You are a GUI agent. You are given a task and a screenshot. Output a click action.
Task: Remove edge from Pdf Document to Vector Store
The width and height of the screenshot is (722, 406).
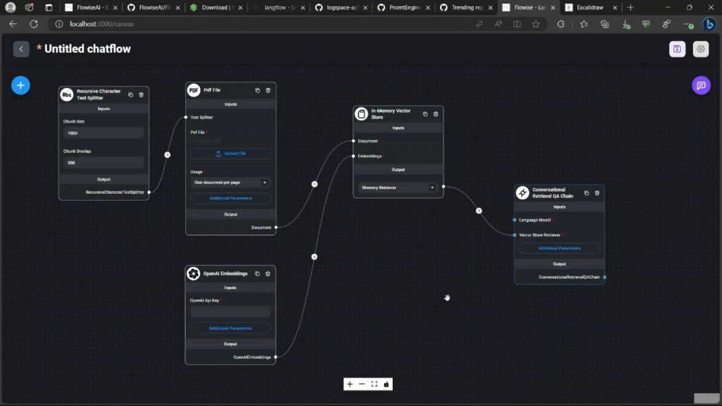pos(314,184)
